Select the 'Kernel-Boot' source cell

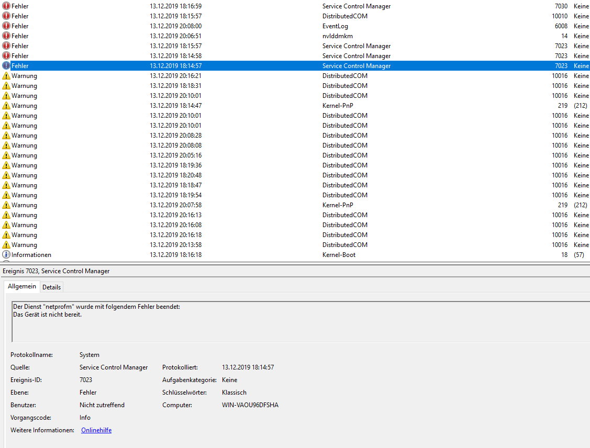coord(339,255)
